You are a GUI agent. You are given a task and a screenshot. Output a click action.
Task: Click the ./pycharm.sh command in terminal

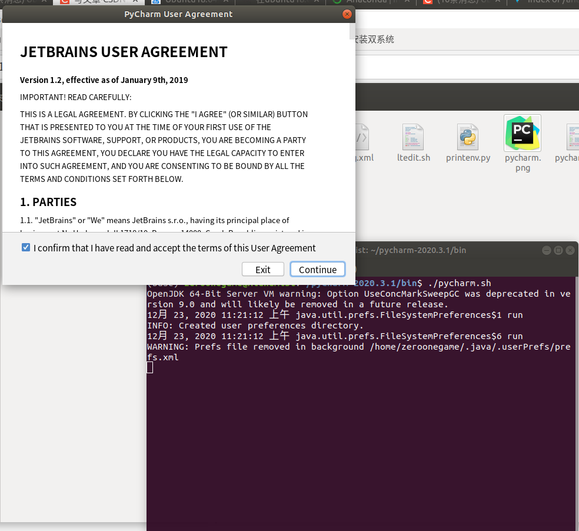(x=460, y=283)
